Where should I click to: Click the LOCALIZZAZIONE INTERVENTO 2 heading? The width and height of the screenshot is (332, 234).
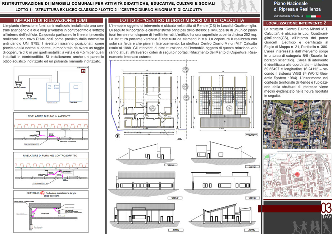[296, 23]
